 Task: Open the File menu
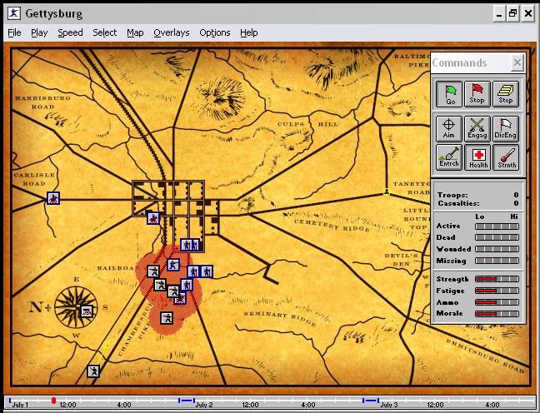click(14, 32)
